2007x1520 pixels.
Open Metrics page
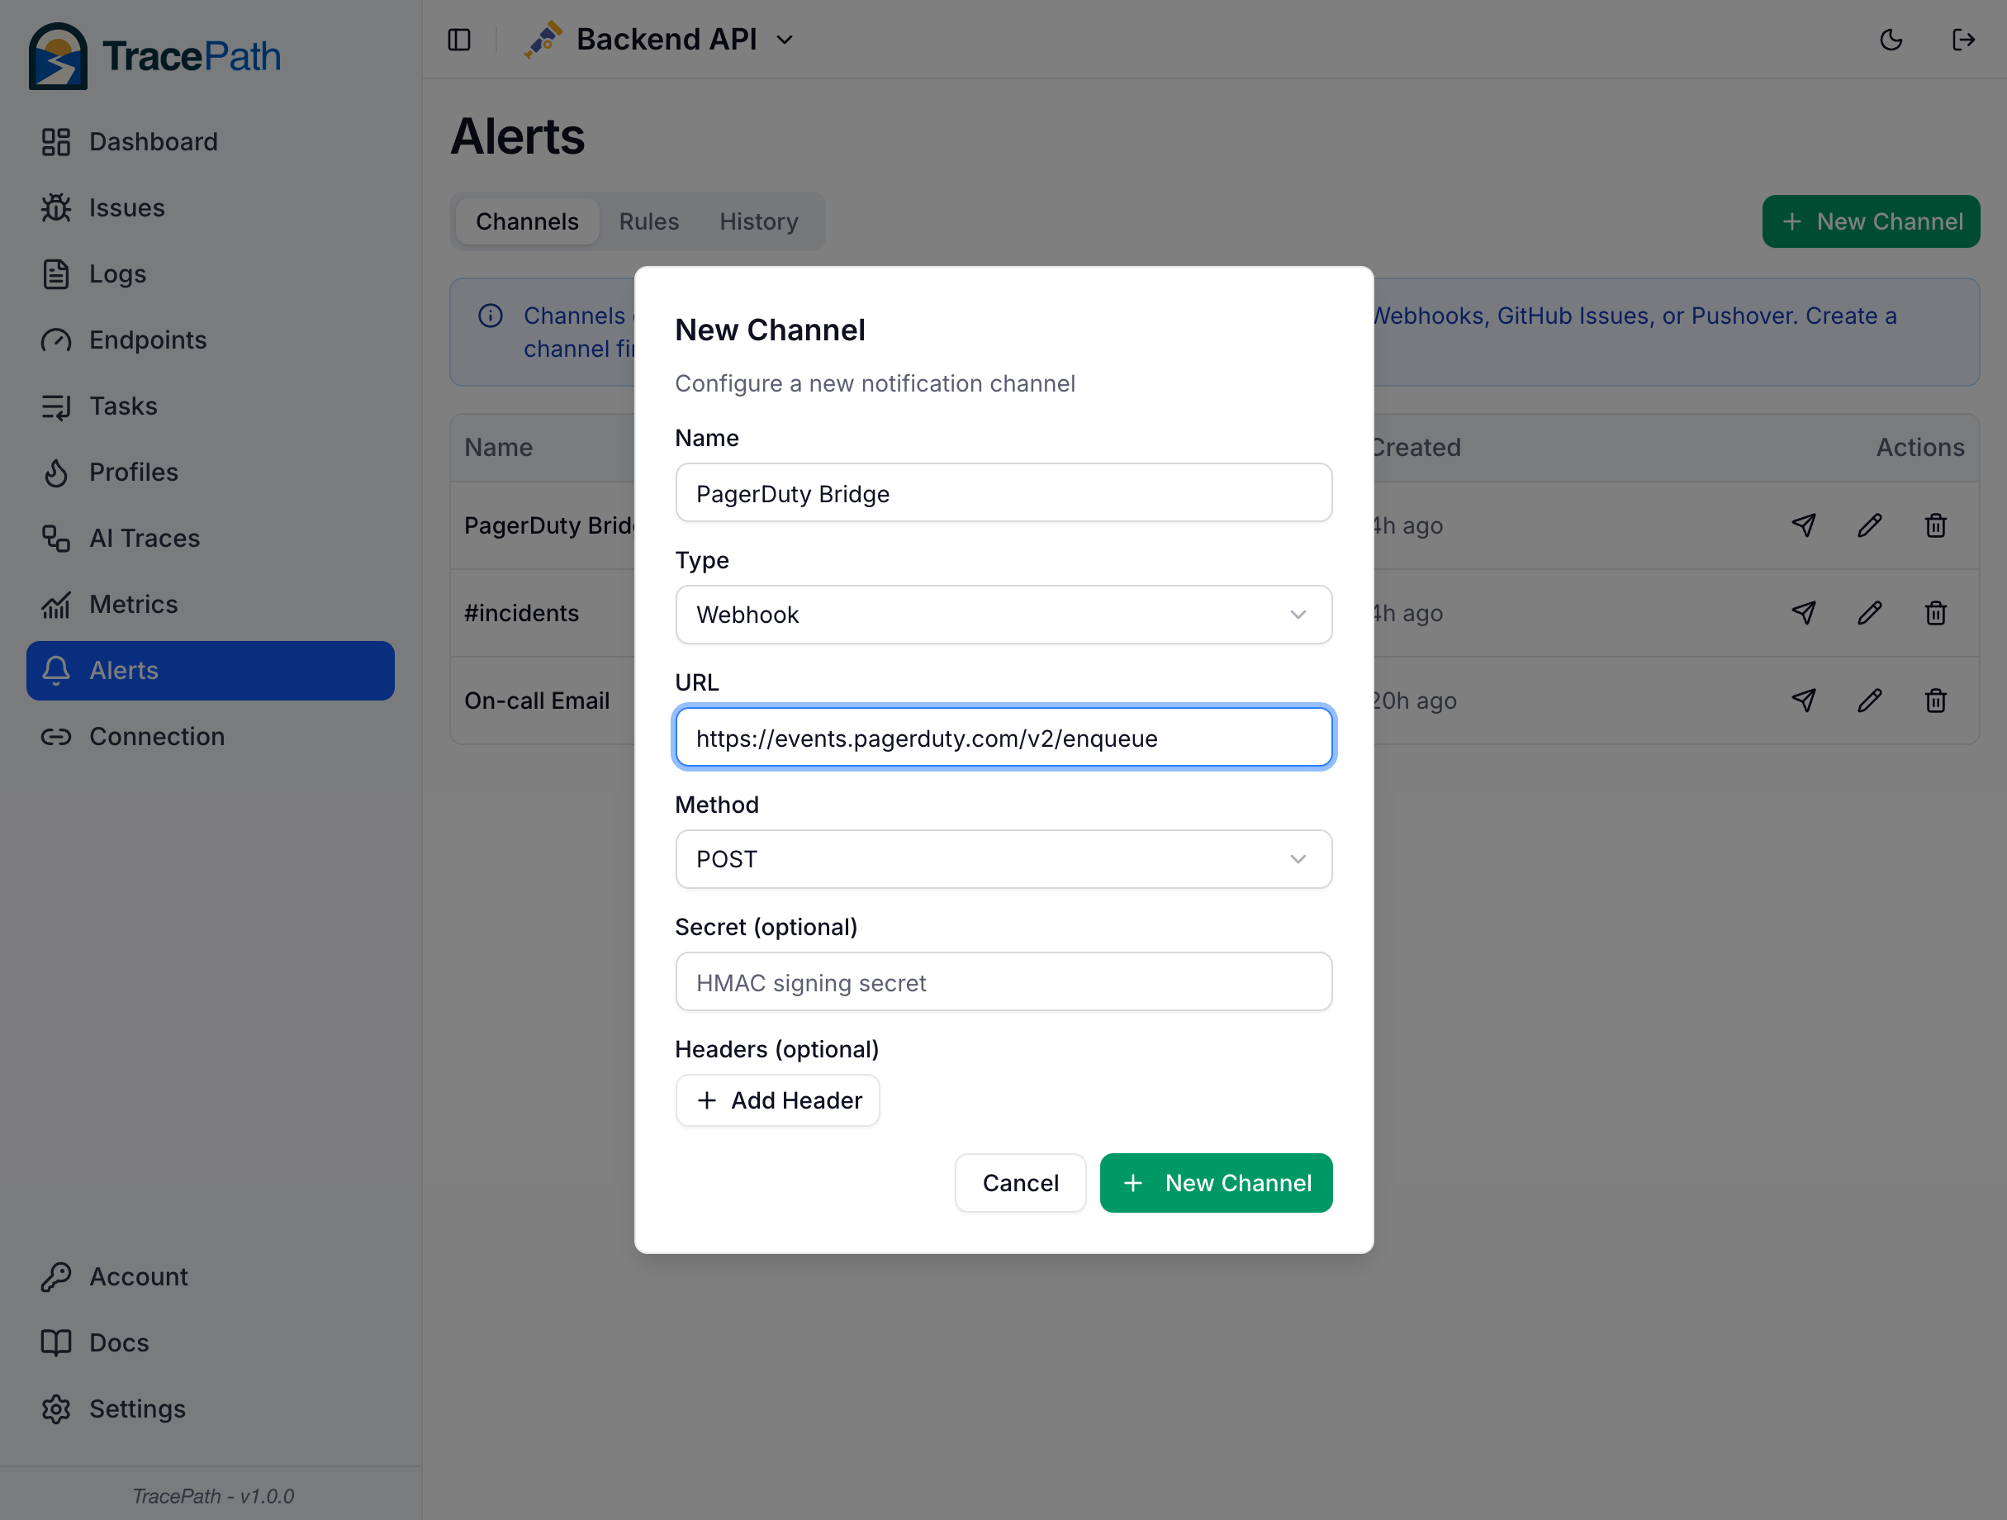coord(211,605)
